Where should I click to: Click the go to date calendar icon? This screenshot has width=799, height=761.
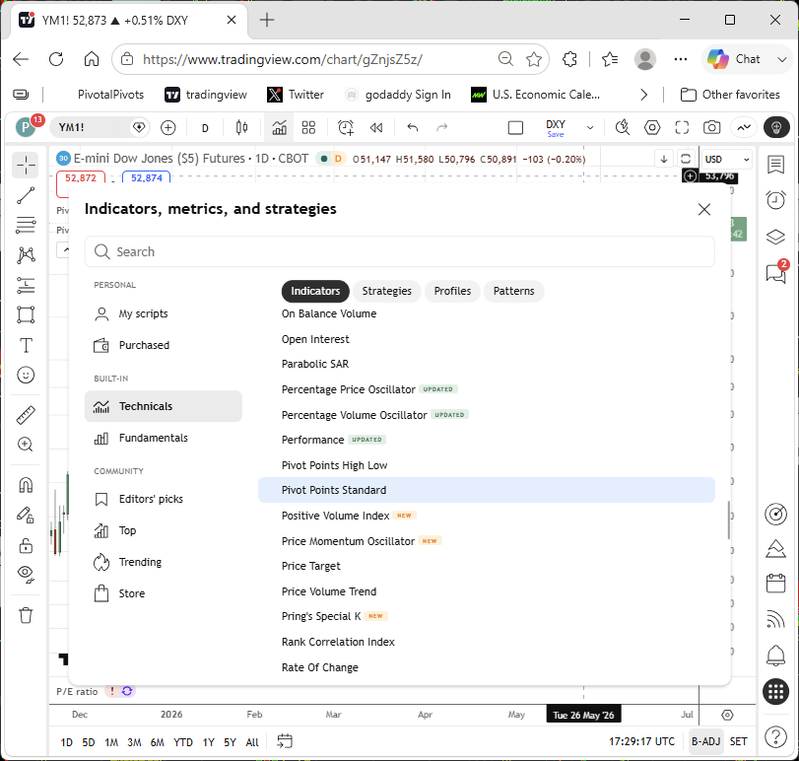coord(285,741)
